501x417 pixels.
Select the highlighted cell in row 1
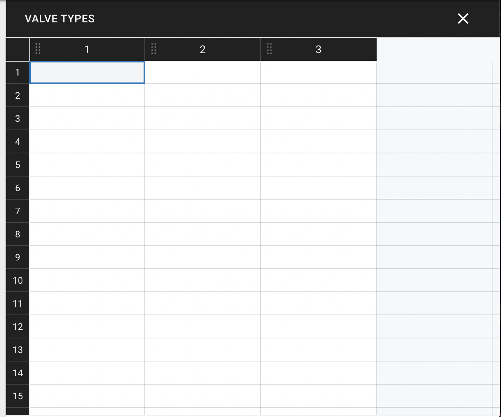click(x=87, y=72)
